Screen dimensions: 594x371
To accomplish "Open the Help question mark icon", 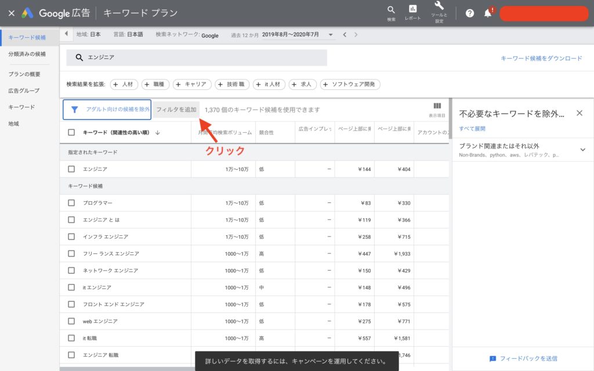I will [470, 13].
